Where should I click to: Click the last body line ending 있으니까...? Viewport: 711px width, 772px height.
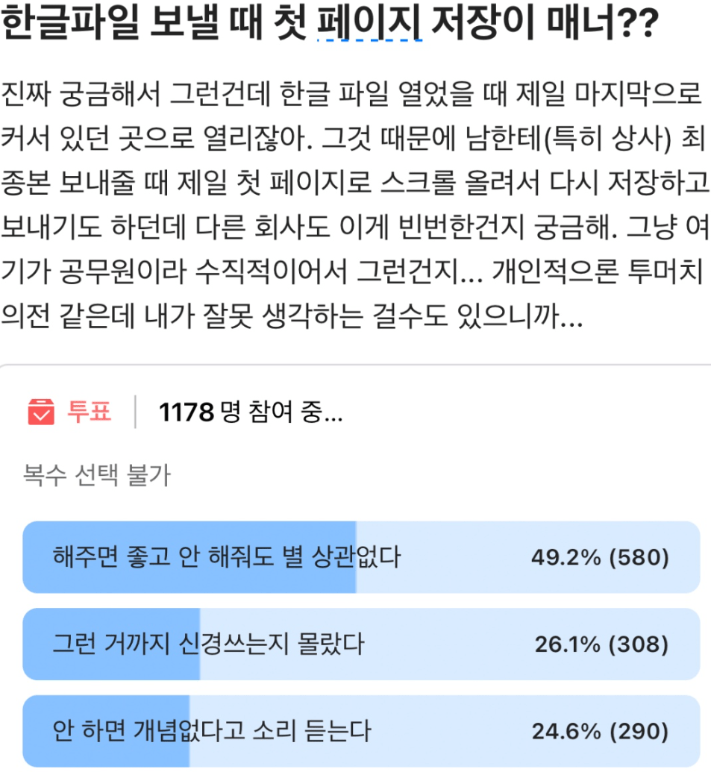[x=292, y=316]
